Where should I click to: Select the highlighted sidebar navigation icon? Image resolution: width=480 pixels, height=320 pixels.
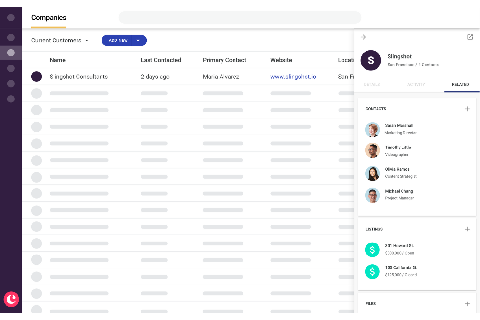pyautogui.click(x=11, y=53)
